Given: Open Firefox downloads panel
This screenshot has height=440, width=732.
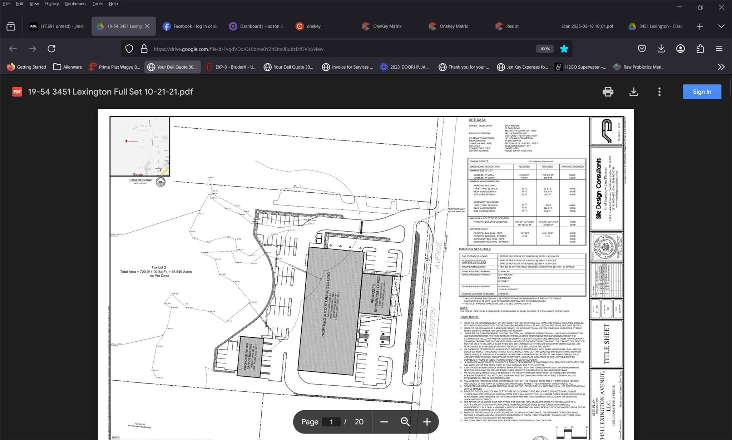Looking at the screenshot, I should click(x=661, y=49).
